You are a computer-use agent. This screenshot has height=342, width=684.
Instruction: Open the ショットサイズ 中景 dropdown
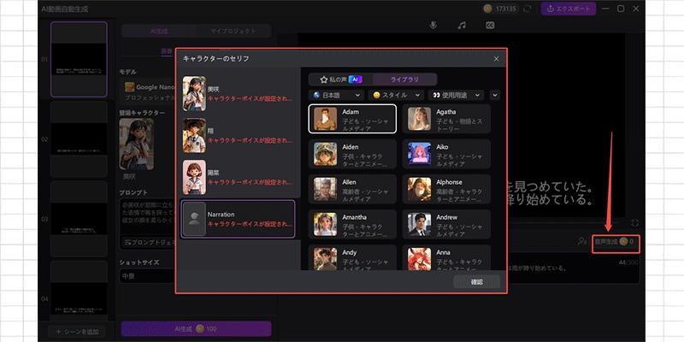pyautogui.click(x=147, y=276)
